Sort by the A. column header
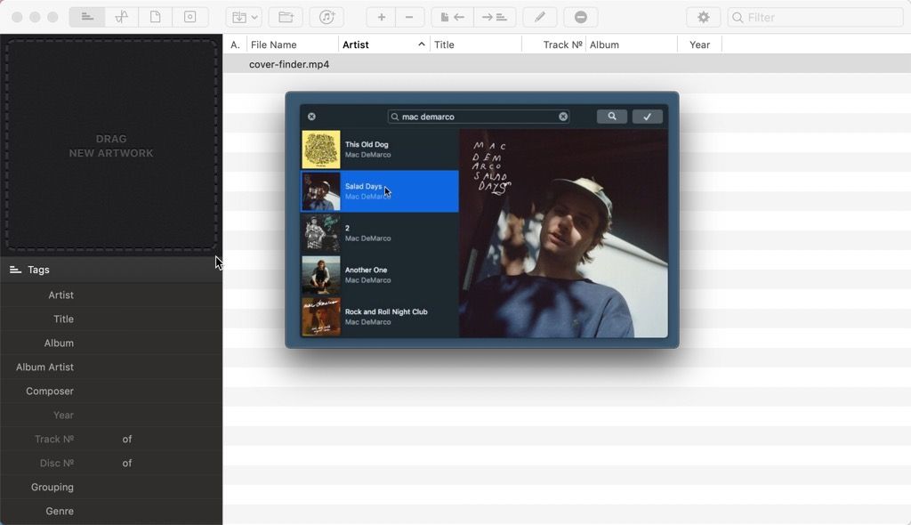 (x=235, y=44)
